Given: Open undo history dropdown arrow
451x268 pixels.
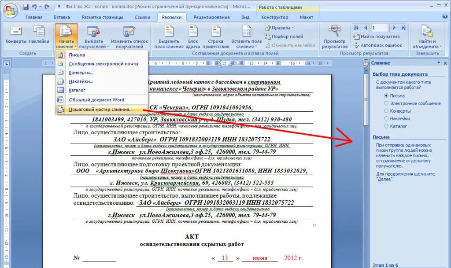Looking at the screenshot, I should [40, 6].
